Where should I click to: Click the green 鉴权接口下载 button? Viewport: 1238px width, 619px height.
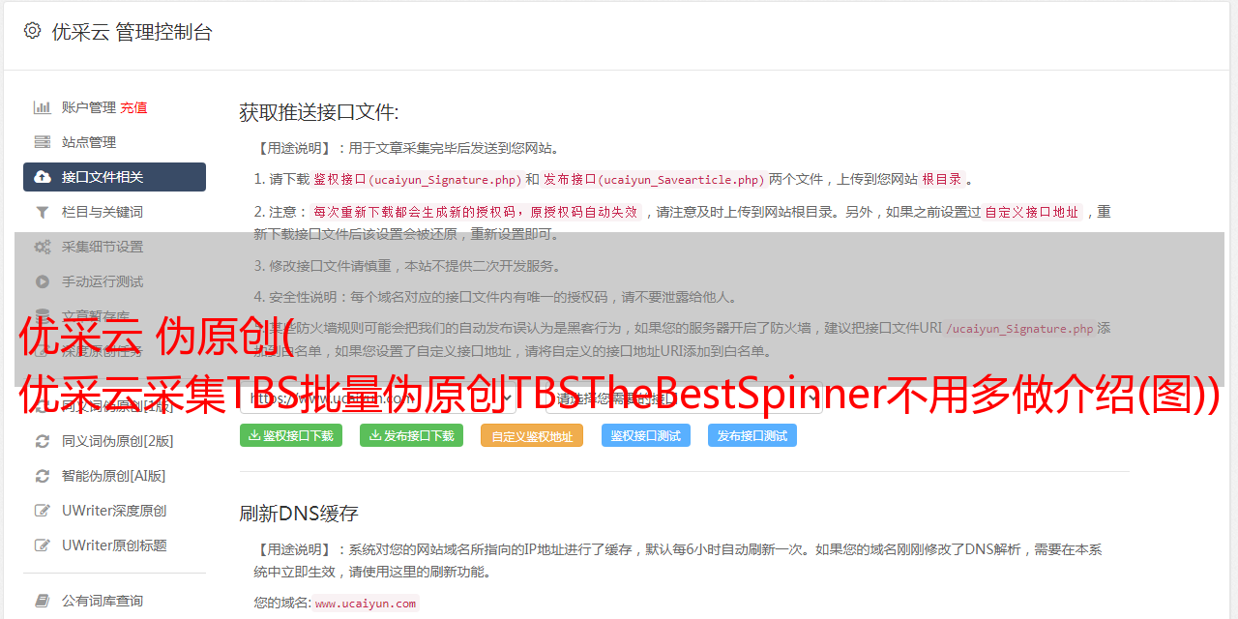click(x=291, y=435)
